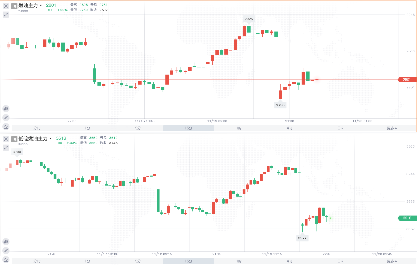Select 5分 timeframe in bottom chart
This screenshot has height=265, width=417.
click(138, 261)
